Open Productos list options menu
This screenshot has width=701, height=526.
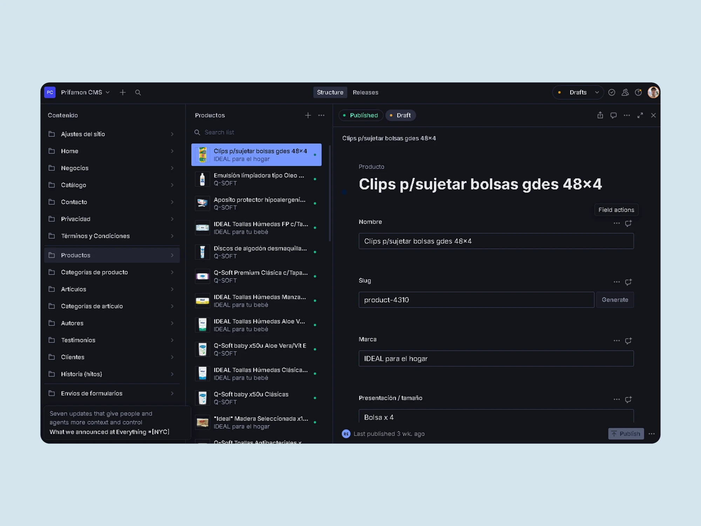click(321, 115)
